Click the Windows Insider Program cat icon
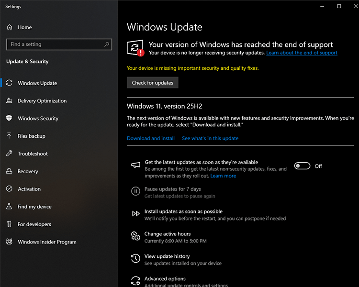359x287 pixels. coord(9,242)
